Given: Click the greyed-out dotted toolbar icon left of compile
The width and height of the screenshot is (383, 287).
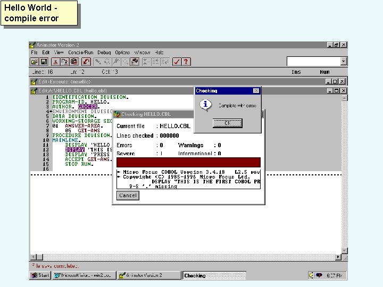Looking at the screenshot, I should point(126,62).
